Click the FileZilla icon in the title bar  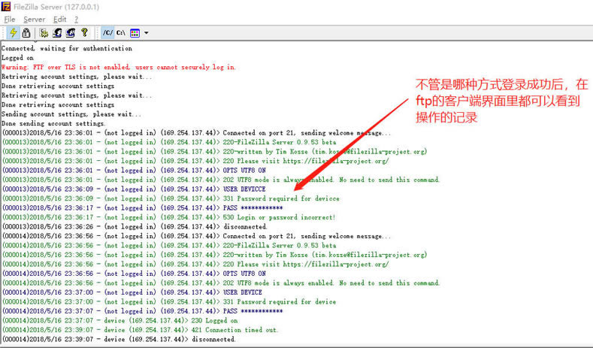pos(7,6)
